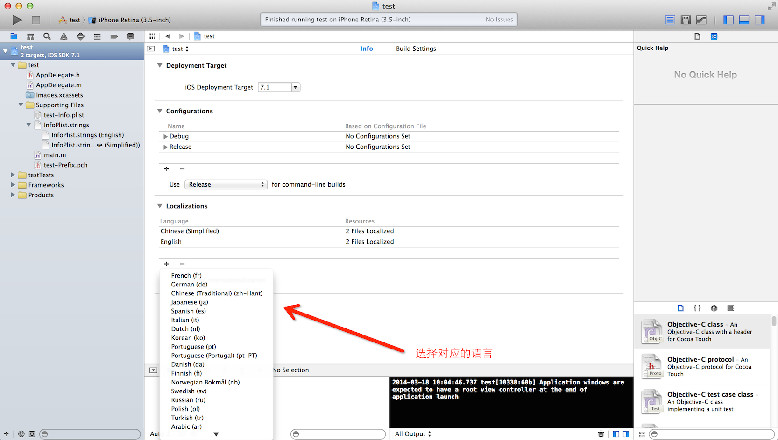
Task: Add a new file with navigator plus
Action: click(x=7, y=434)
